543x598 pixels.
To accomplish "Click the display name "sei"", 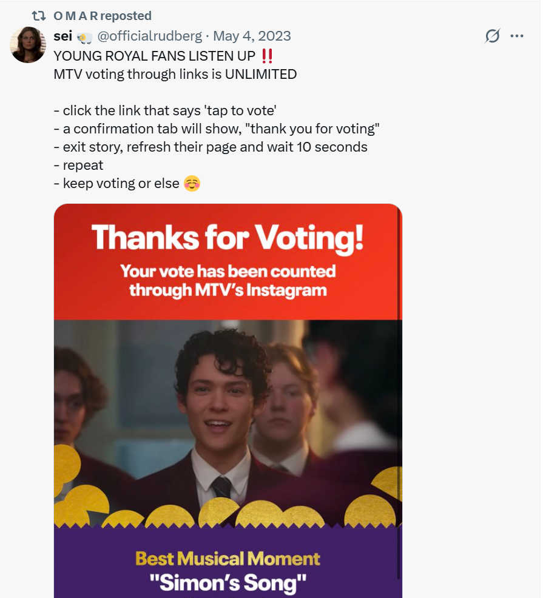I will (x=63, y=36).
